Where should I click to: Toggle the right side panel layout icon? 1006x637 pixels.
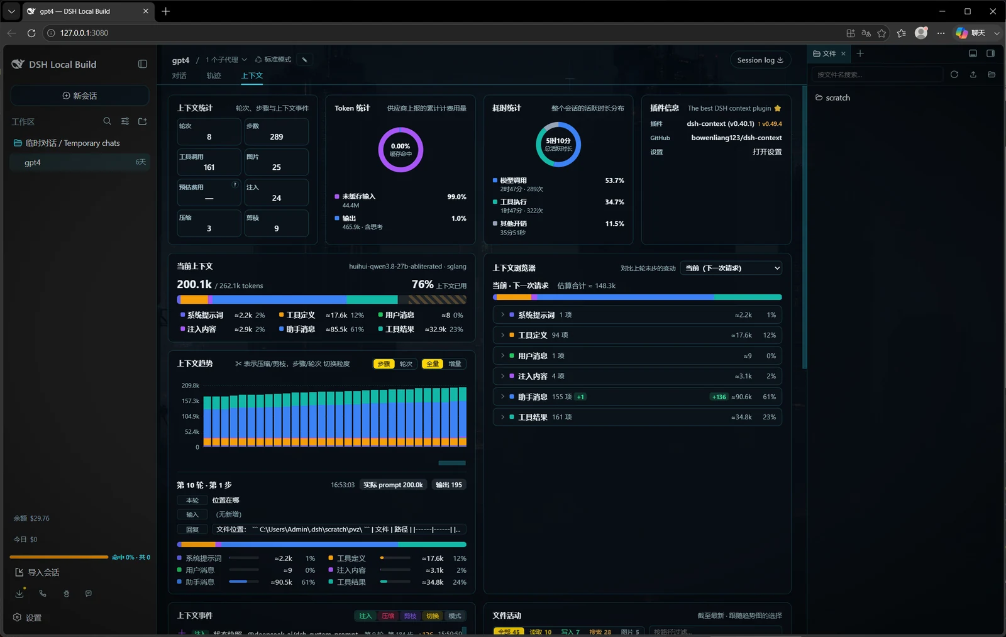pos(990,53)
